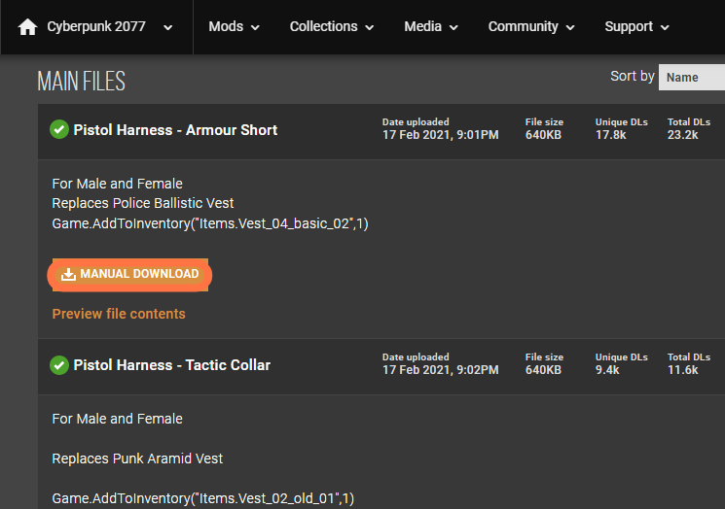Viewport: 725px width, 509px height.
Task: Select Pistol Harness - Armour Short title
Action: [x=175, y=130]
